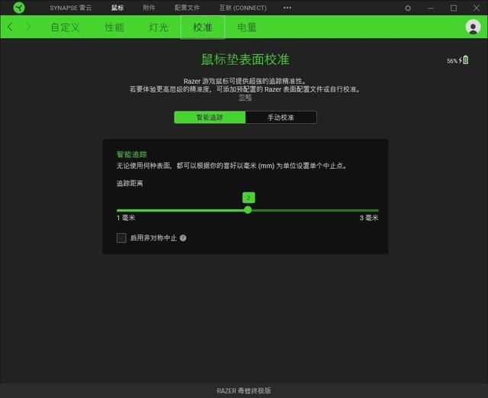This screenshot has height=398, width=488.
Task: Click the RAZER device name in footer
Action: pos(244,390)
